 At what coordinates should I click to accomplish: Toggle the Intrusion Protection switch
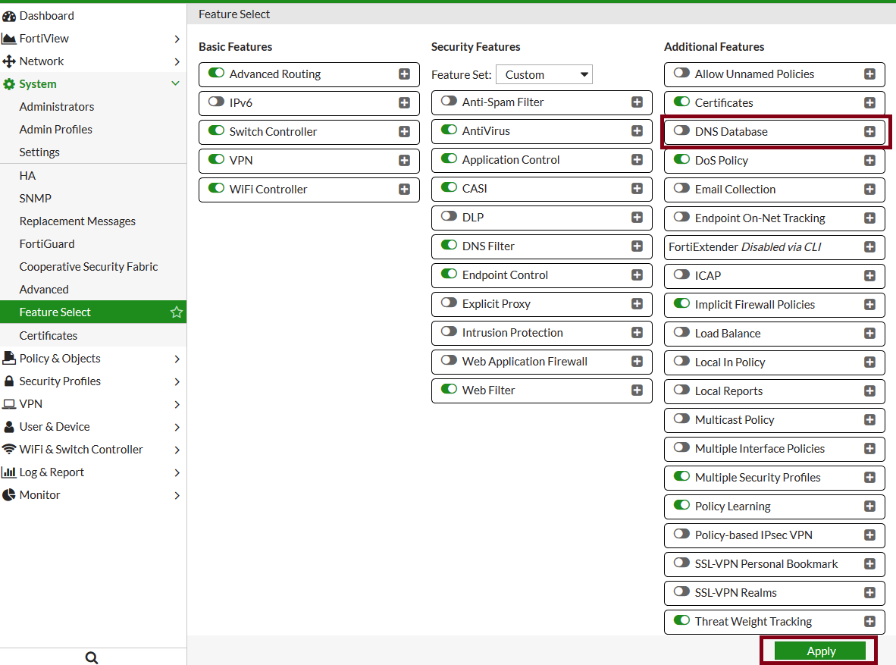pos(449,332)
